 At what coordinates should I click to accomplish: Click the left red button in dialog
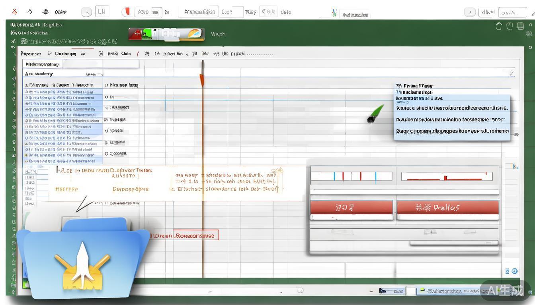pyautogui.click(x=351, y=207)
